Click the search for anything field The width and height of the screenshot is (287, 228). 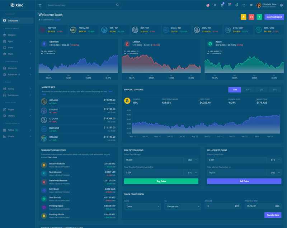click(81, 5)
